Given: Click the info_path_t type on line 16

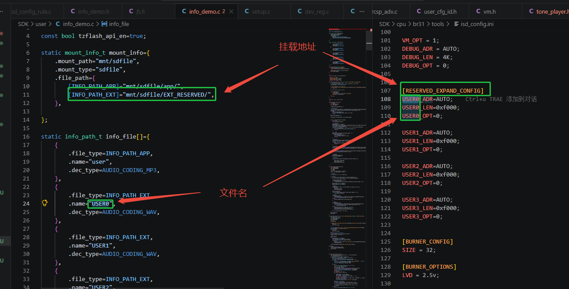Looking at the screenshot, I should (83, 136).
